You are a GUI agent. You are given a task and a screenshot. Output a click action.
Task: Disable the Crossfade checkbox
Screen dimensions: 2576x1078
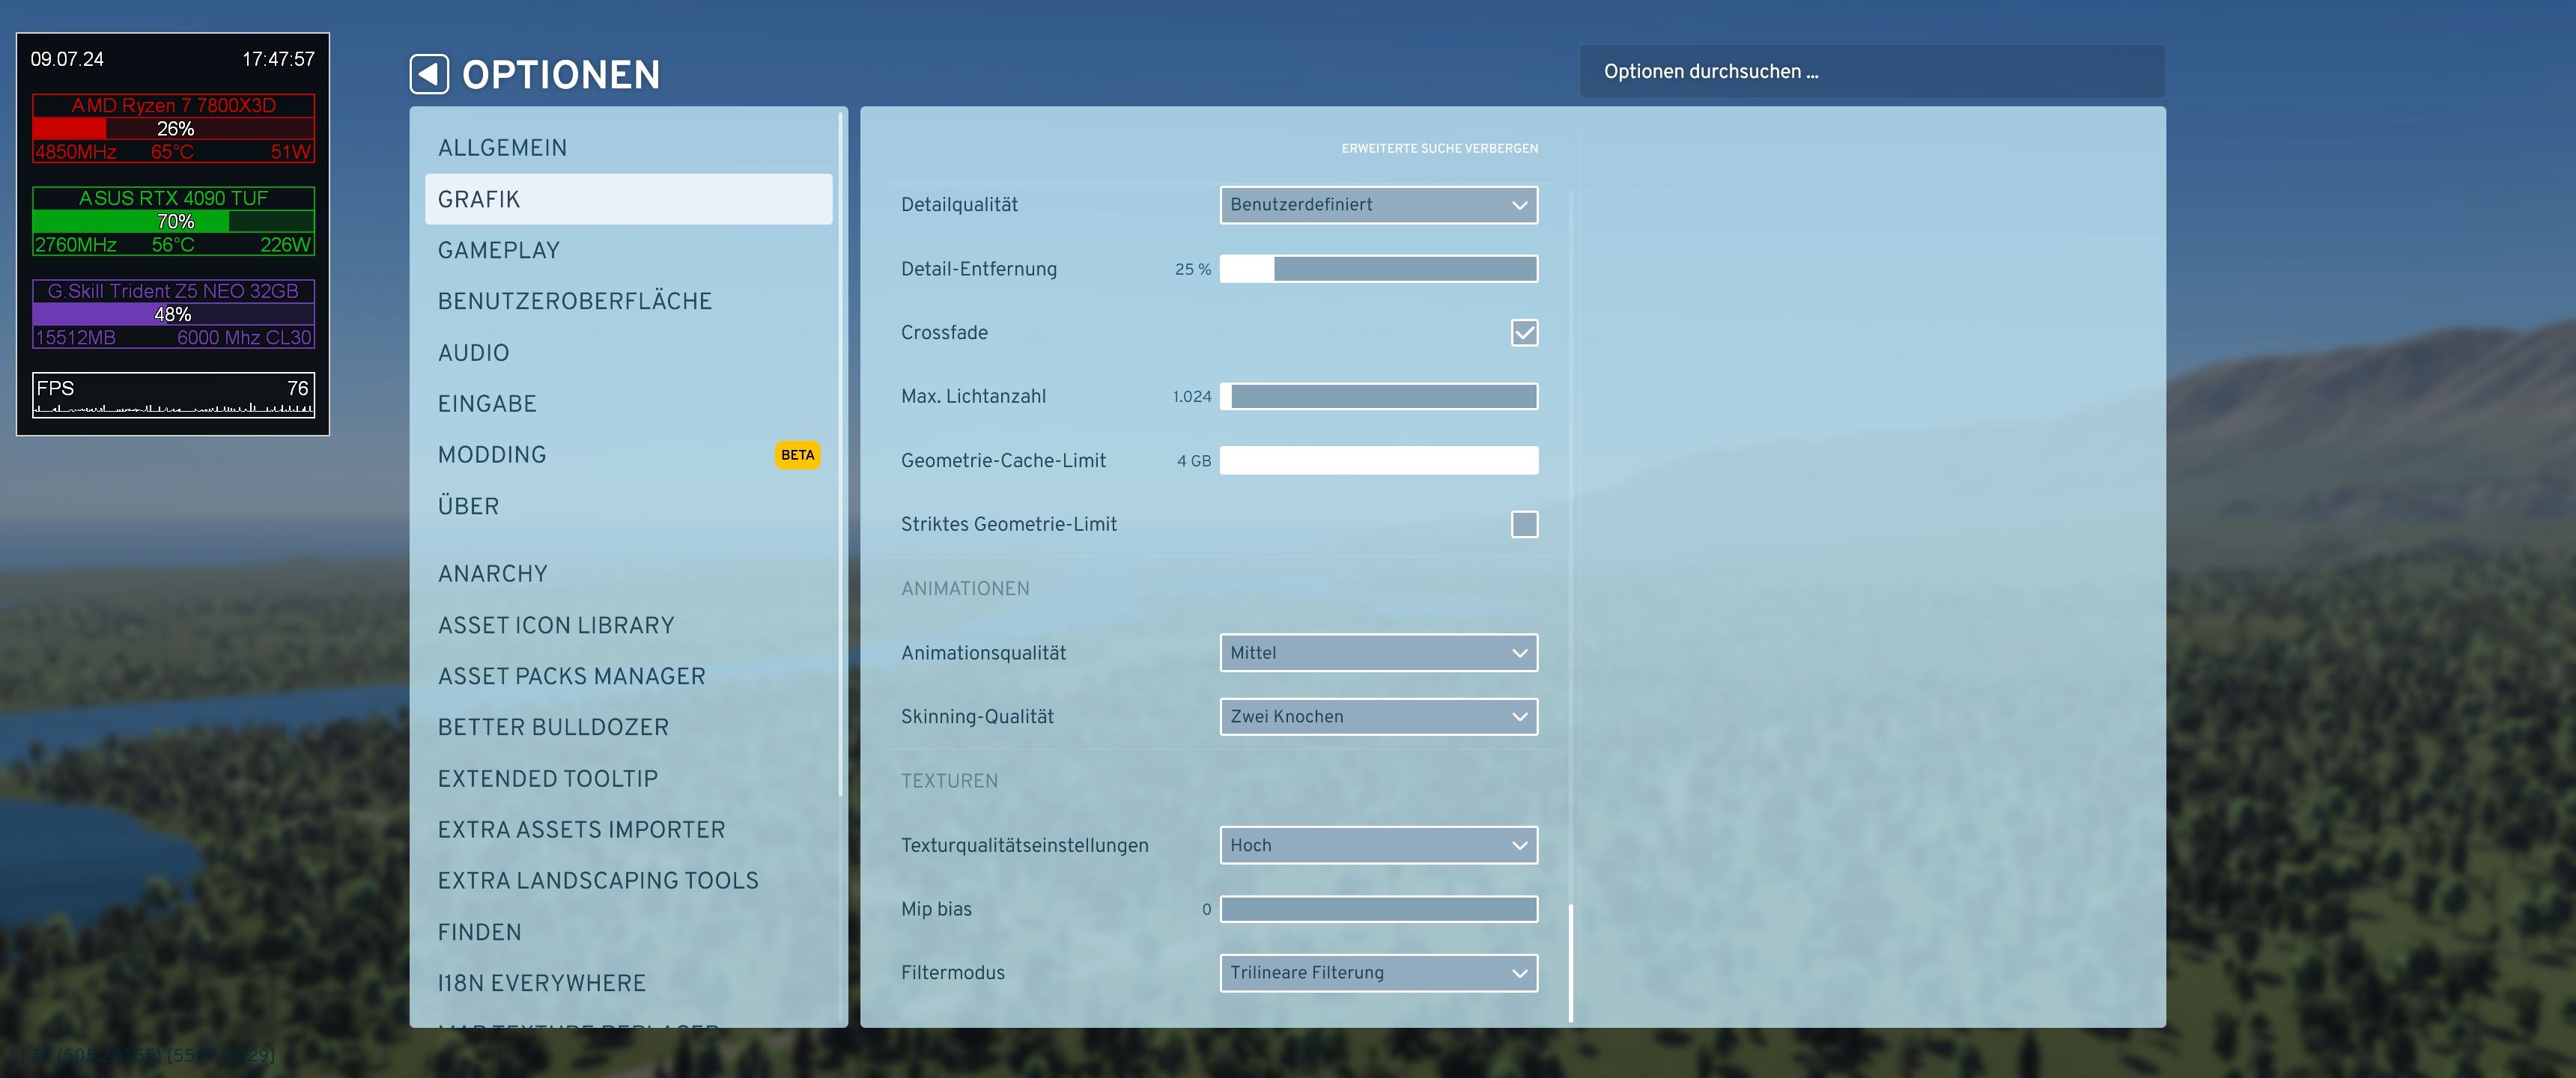[x=1523, y=332]
